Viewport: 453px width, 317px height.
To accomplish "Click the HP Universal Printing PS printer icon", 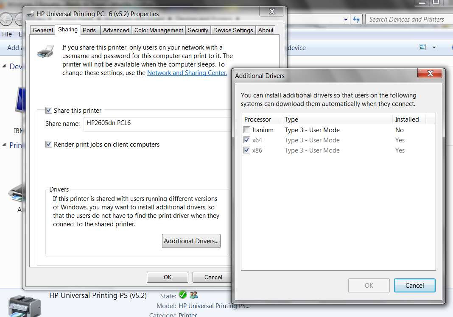I will tap(24, 306).
